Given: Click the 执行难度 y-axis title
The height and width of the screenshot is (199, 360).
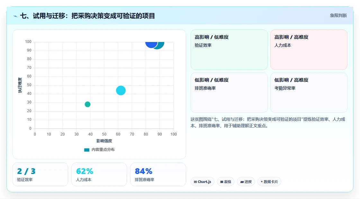Looking at the screenshot, I should 20,85.
